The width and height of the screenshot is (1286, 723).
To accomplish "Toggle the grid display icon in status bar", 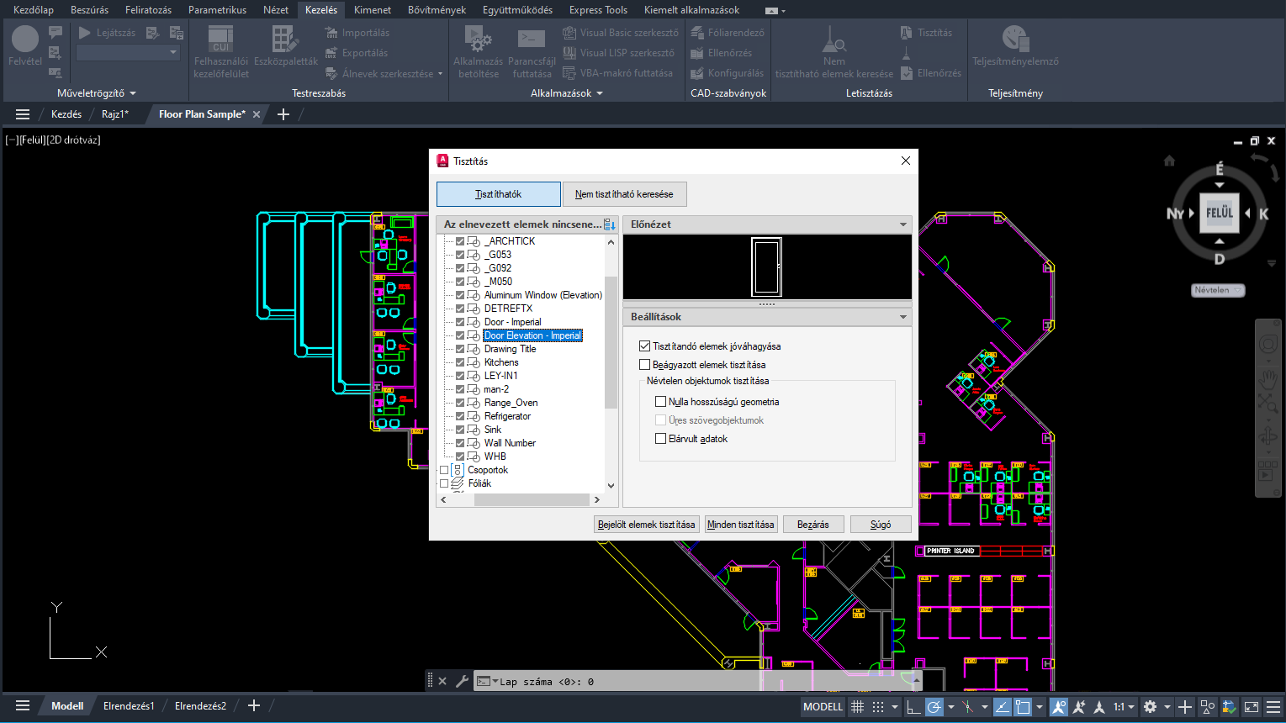I will pyautogui.click(x=857, y=707).
